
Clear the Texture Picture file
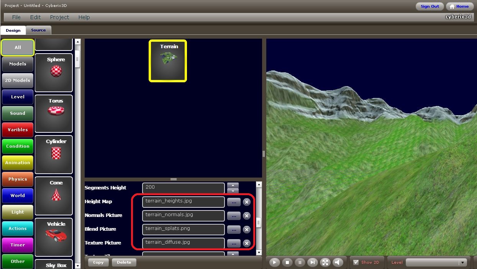pos(247,243)
